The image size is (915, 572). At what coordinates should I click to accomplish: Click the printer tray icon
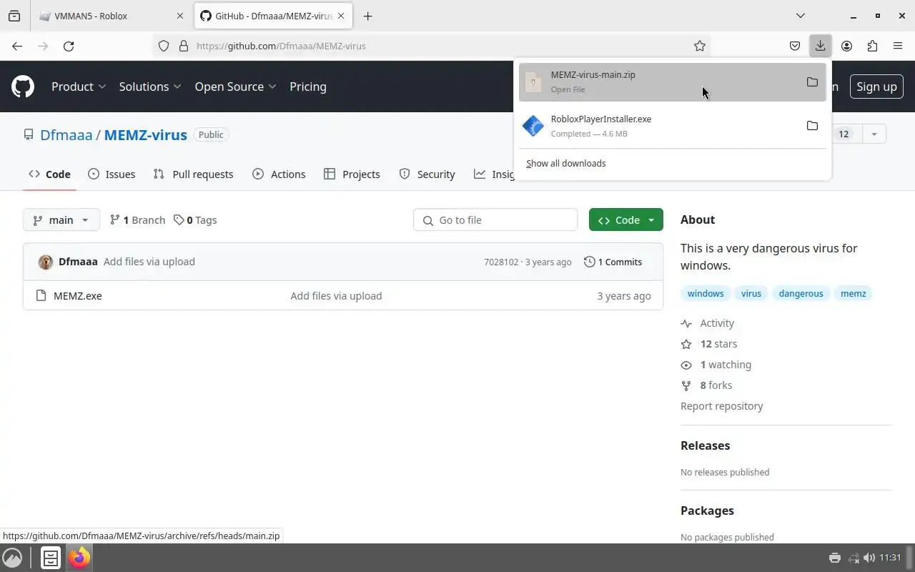tap(834, 558)
